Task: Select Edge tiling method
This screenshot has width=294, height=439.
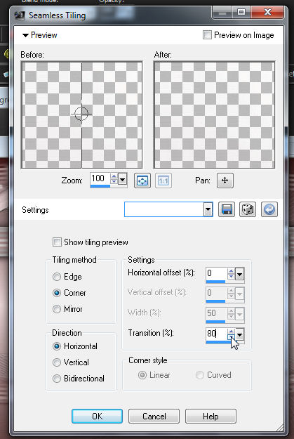Action: click(57, 277)
